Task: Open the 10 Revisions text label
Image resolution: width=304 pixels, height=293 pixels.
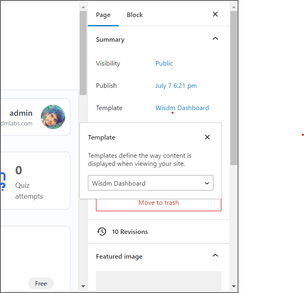Action: click(x=130, y=232)
